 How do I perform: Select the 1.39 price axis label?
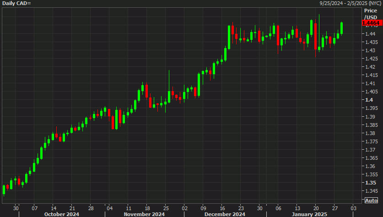click(x=370, y=117)
